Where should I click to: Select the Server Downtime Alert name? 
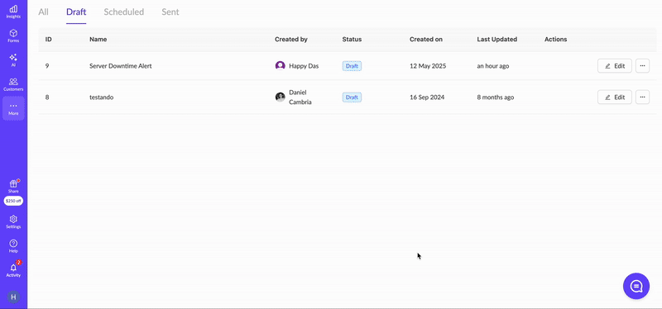click(120, 66)
